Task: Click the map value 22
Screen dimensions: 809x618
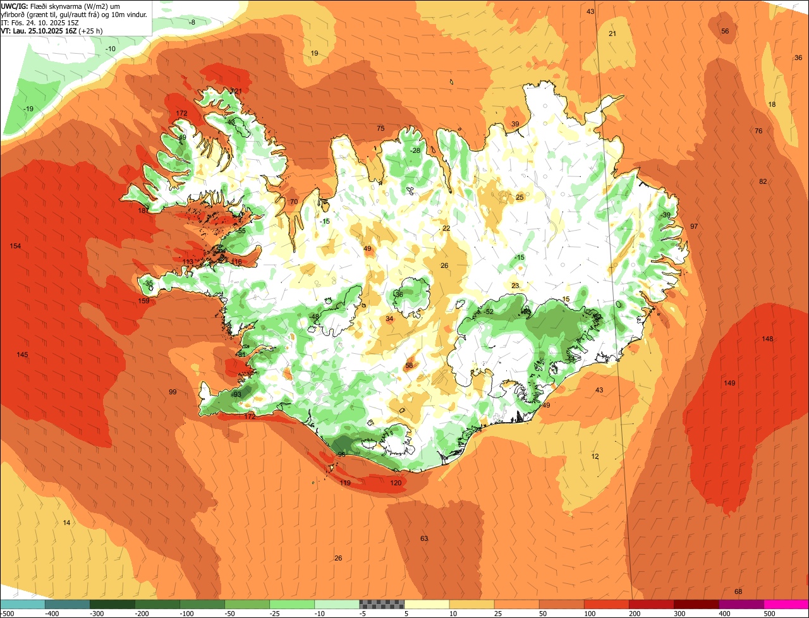Action: [x=446, y=228]
